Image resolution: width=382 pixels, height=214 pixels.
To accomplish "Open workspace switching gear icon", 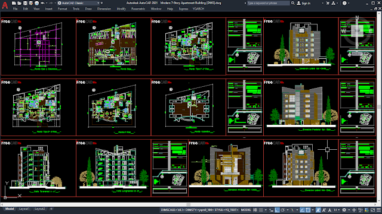I will pos(344,210).
